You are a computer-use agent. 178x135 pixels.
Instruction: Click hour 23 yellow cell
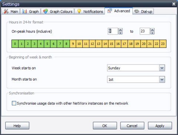click(x=163, y=44)
